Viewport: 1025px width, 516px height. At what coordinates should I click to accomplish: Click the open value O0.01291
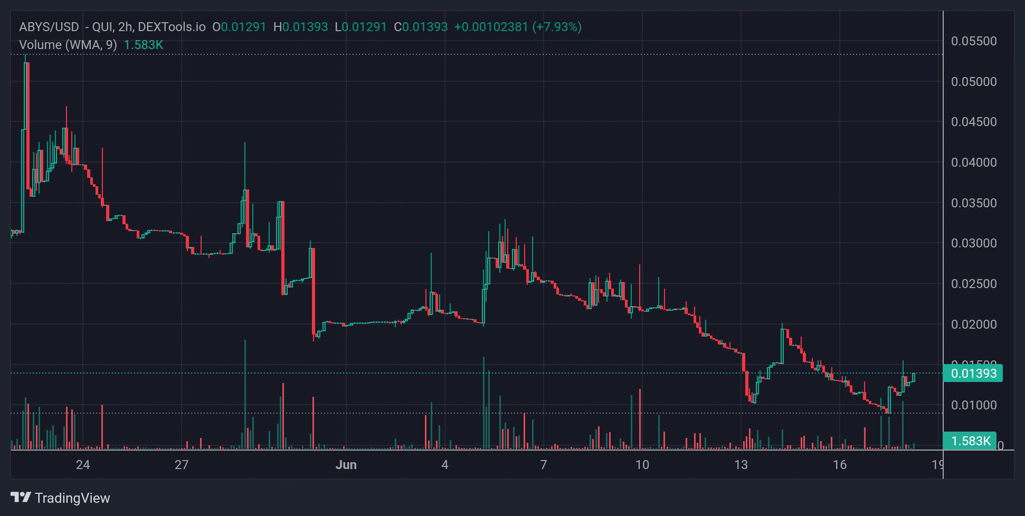click(239, 27)
